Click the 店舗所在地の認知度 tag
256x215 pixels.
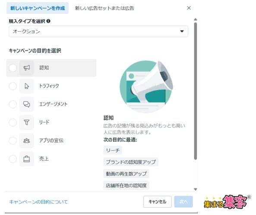[126, 186]
